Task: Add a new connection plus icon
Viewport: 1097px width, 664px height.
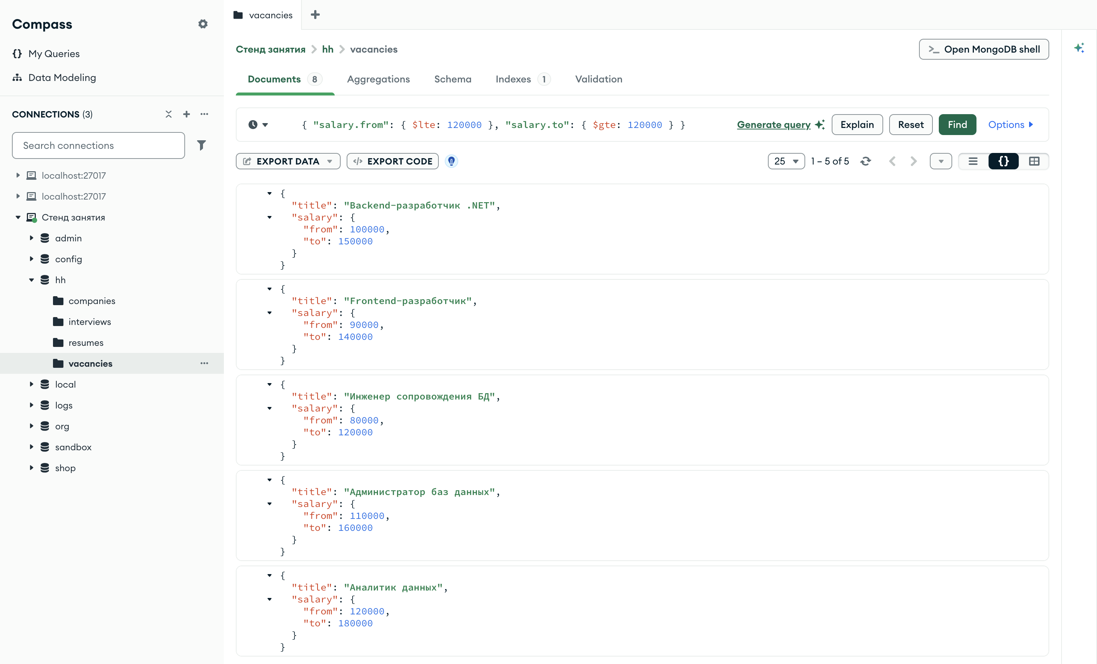Action: [x=187, y=115]
